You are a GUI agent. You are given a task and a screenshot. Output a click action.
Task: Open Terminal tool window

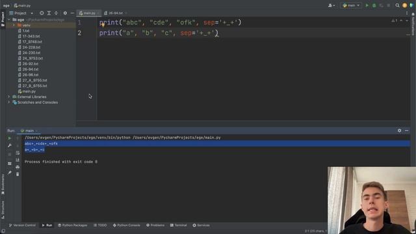tap(178, 226)
